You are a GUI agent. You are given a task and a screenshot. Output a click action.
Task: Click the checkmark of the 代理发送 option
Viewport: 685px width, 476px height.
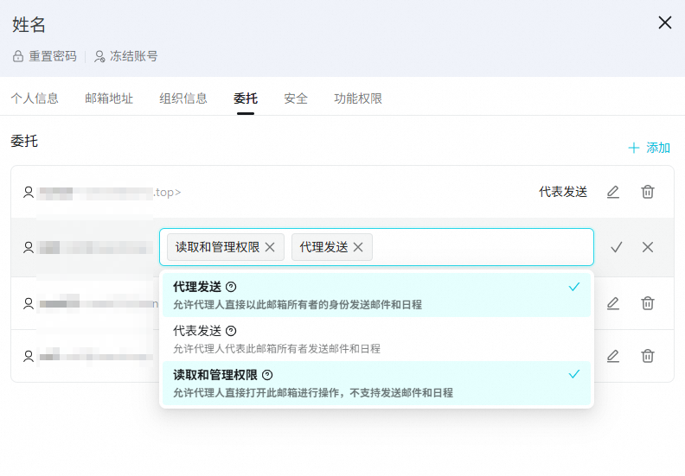tap(574, 287)
